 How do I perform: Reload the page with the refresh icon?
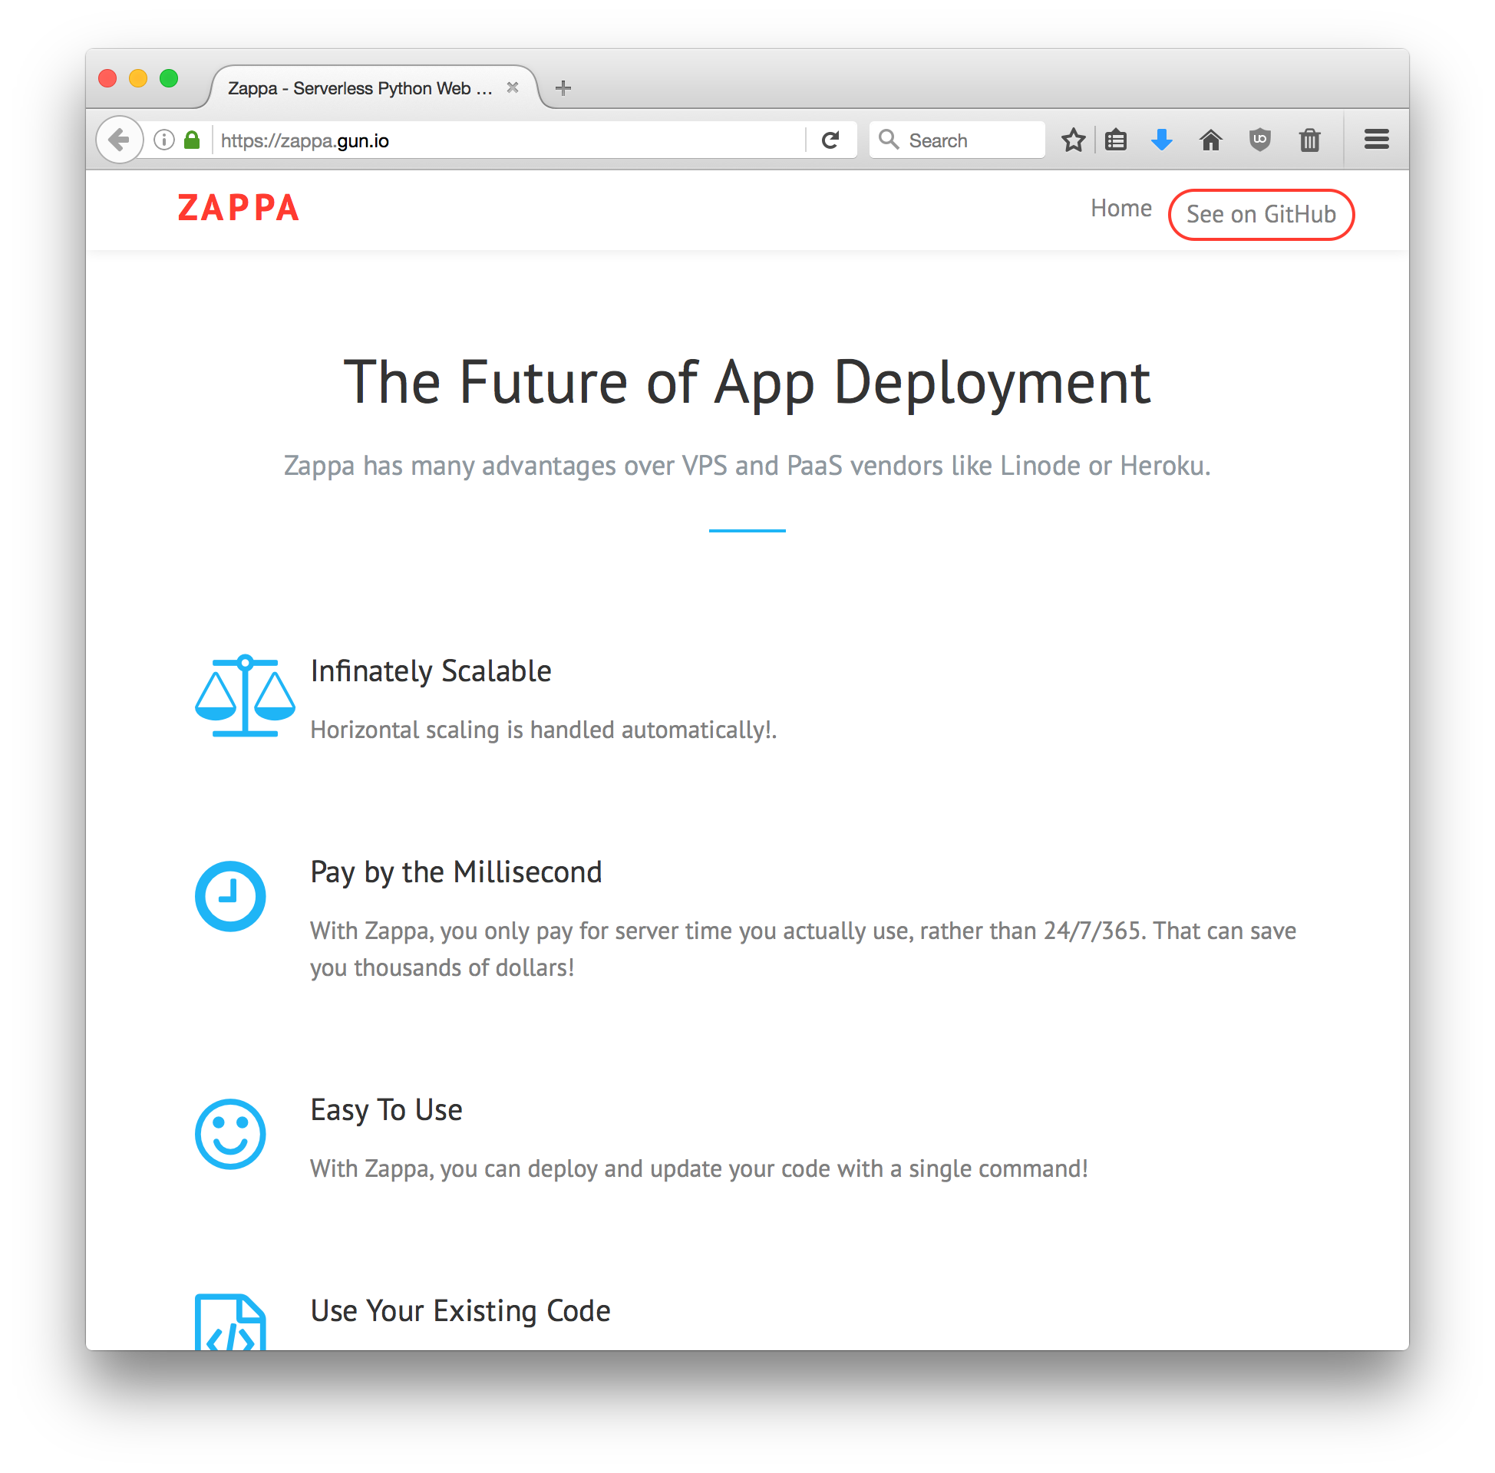(x=830, y=140)
